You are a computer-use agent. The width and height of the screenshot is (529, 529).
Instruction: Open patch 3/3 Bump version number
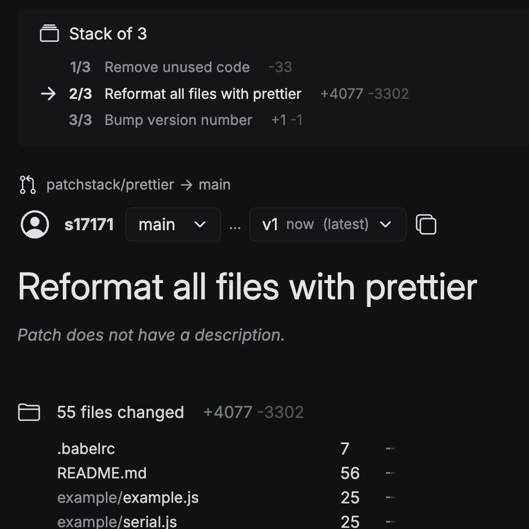[178, 120]
